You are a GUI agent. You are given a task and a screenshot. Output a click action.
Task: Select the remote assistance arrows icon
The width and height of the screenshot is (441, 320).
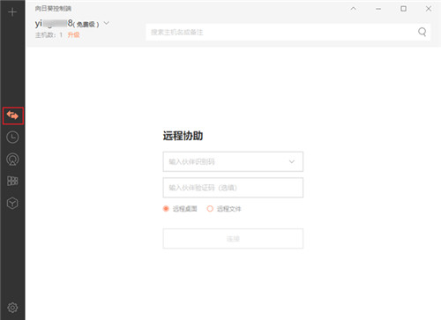[x=12, y=115]
